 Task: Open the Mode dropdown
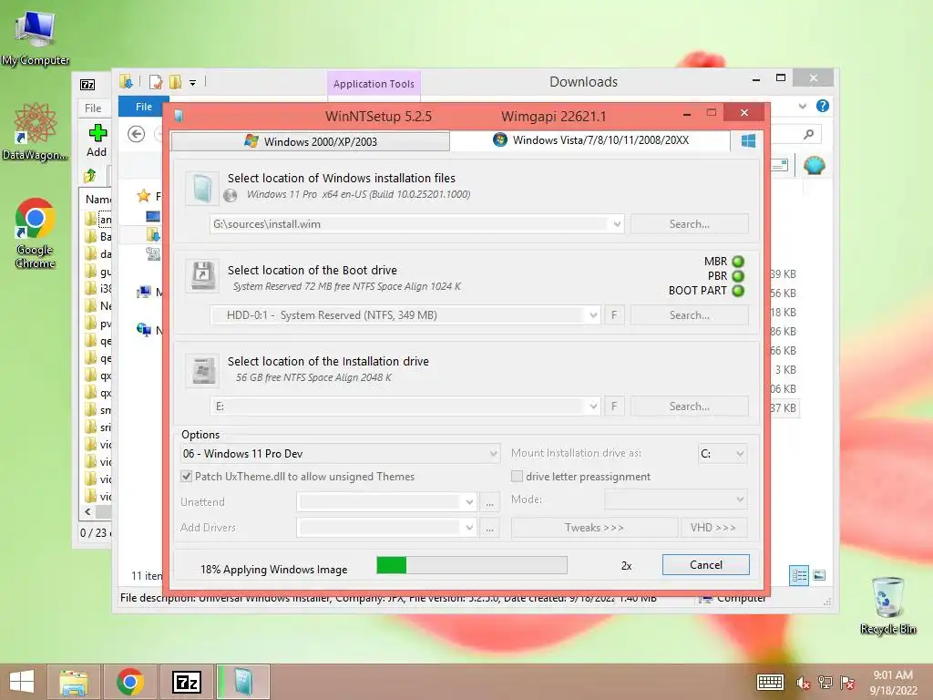pos(740,499)
